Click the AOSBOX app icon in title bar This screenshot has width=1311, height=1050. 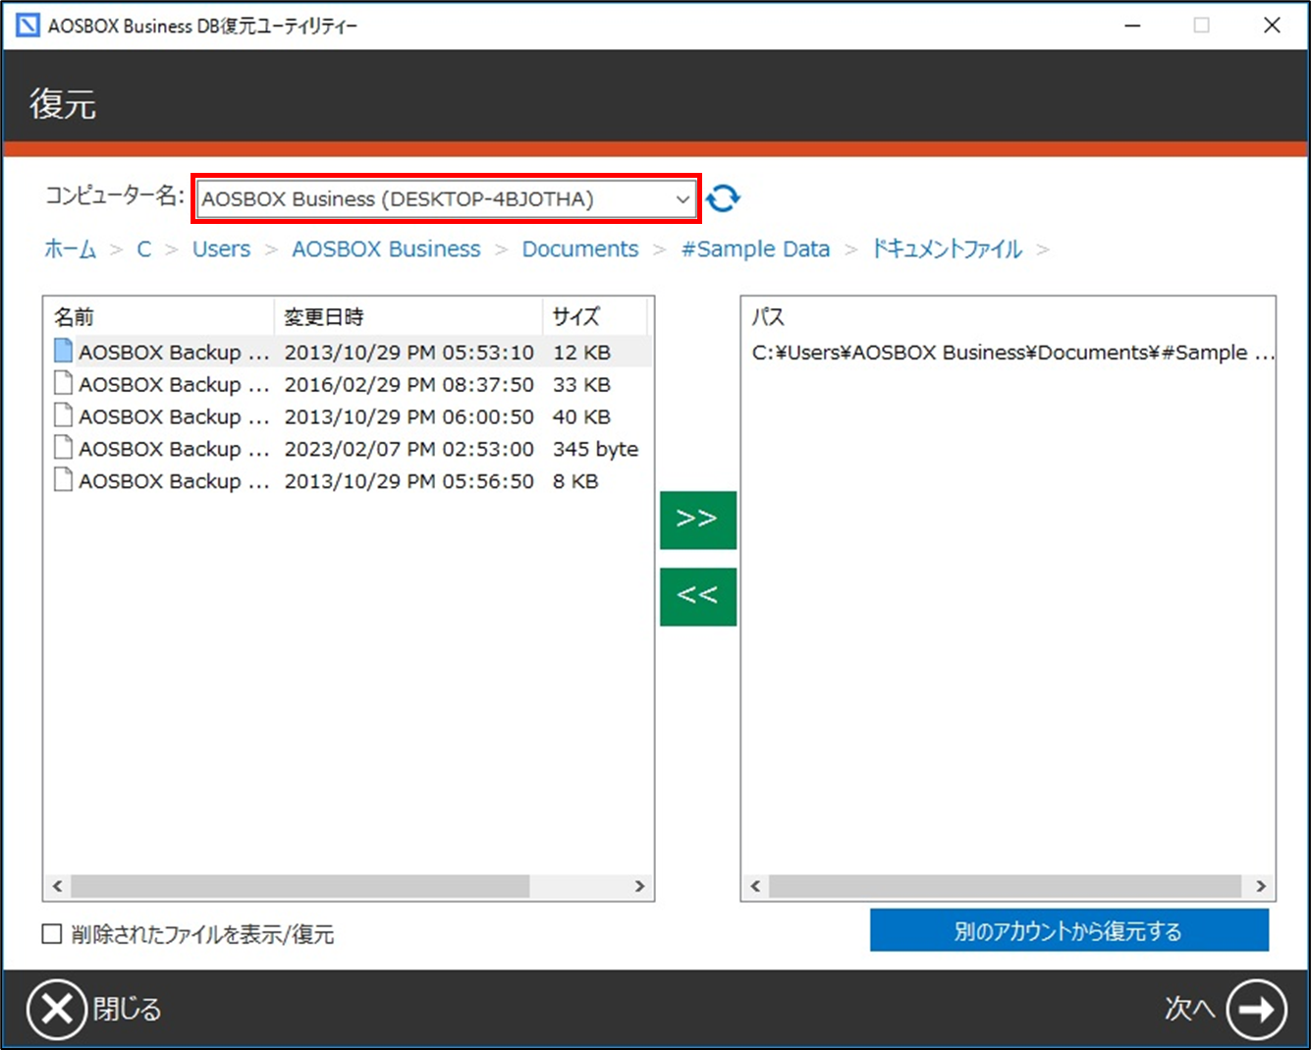pyautogui.click(x=27, y=26)
